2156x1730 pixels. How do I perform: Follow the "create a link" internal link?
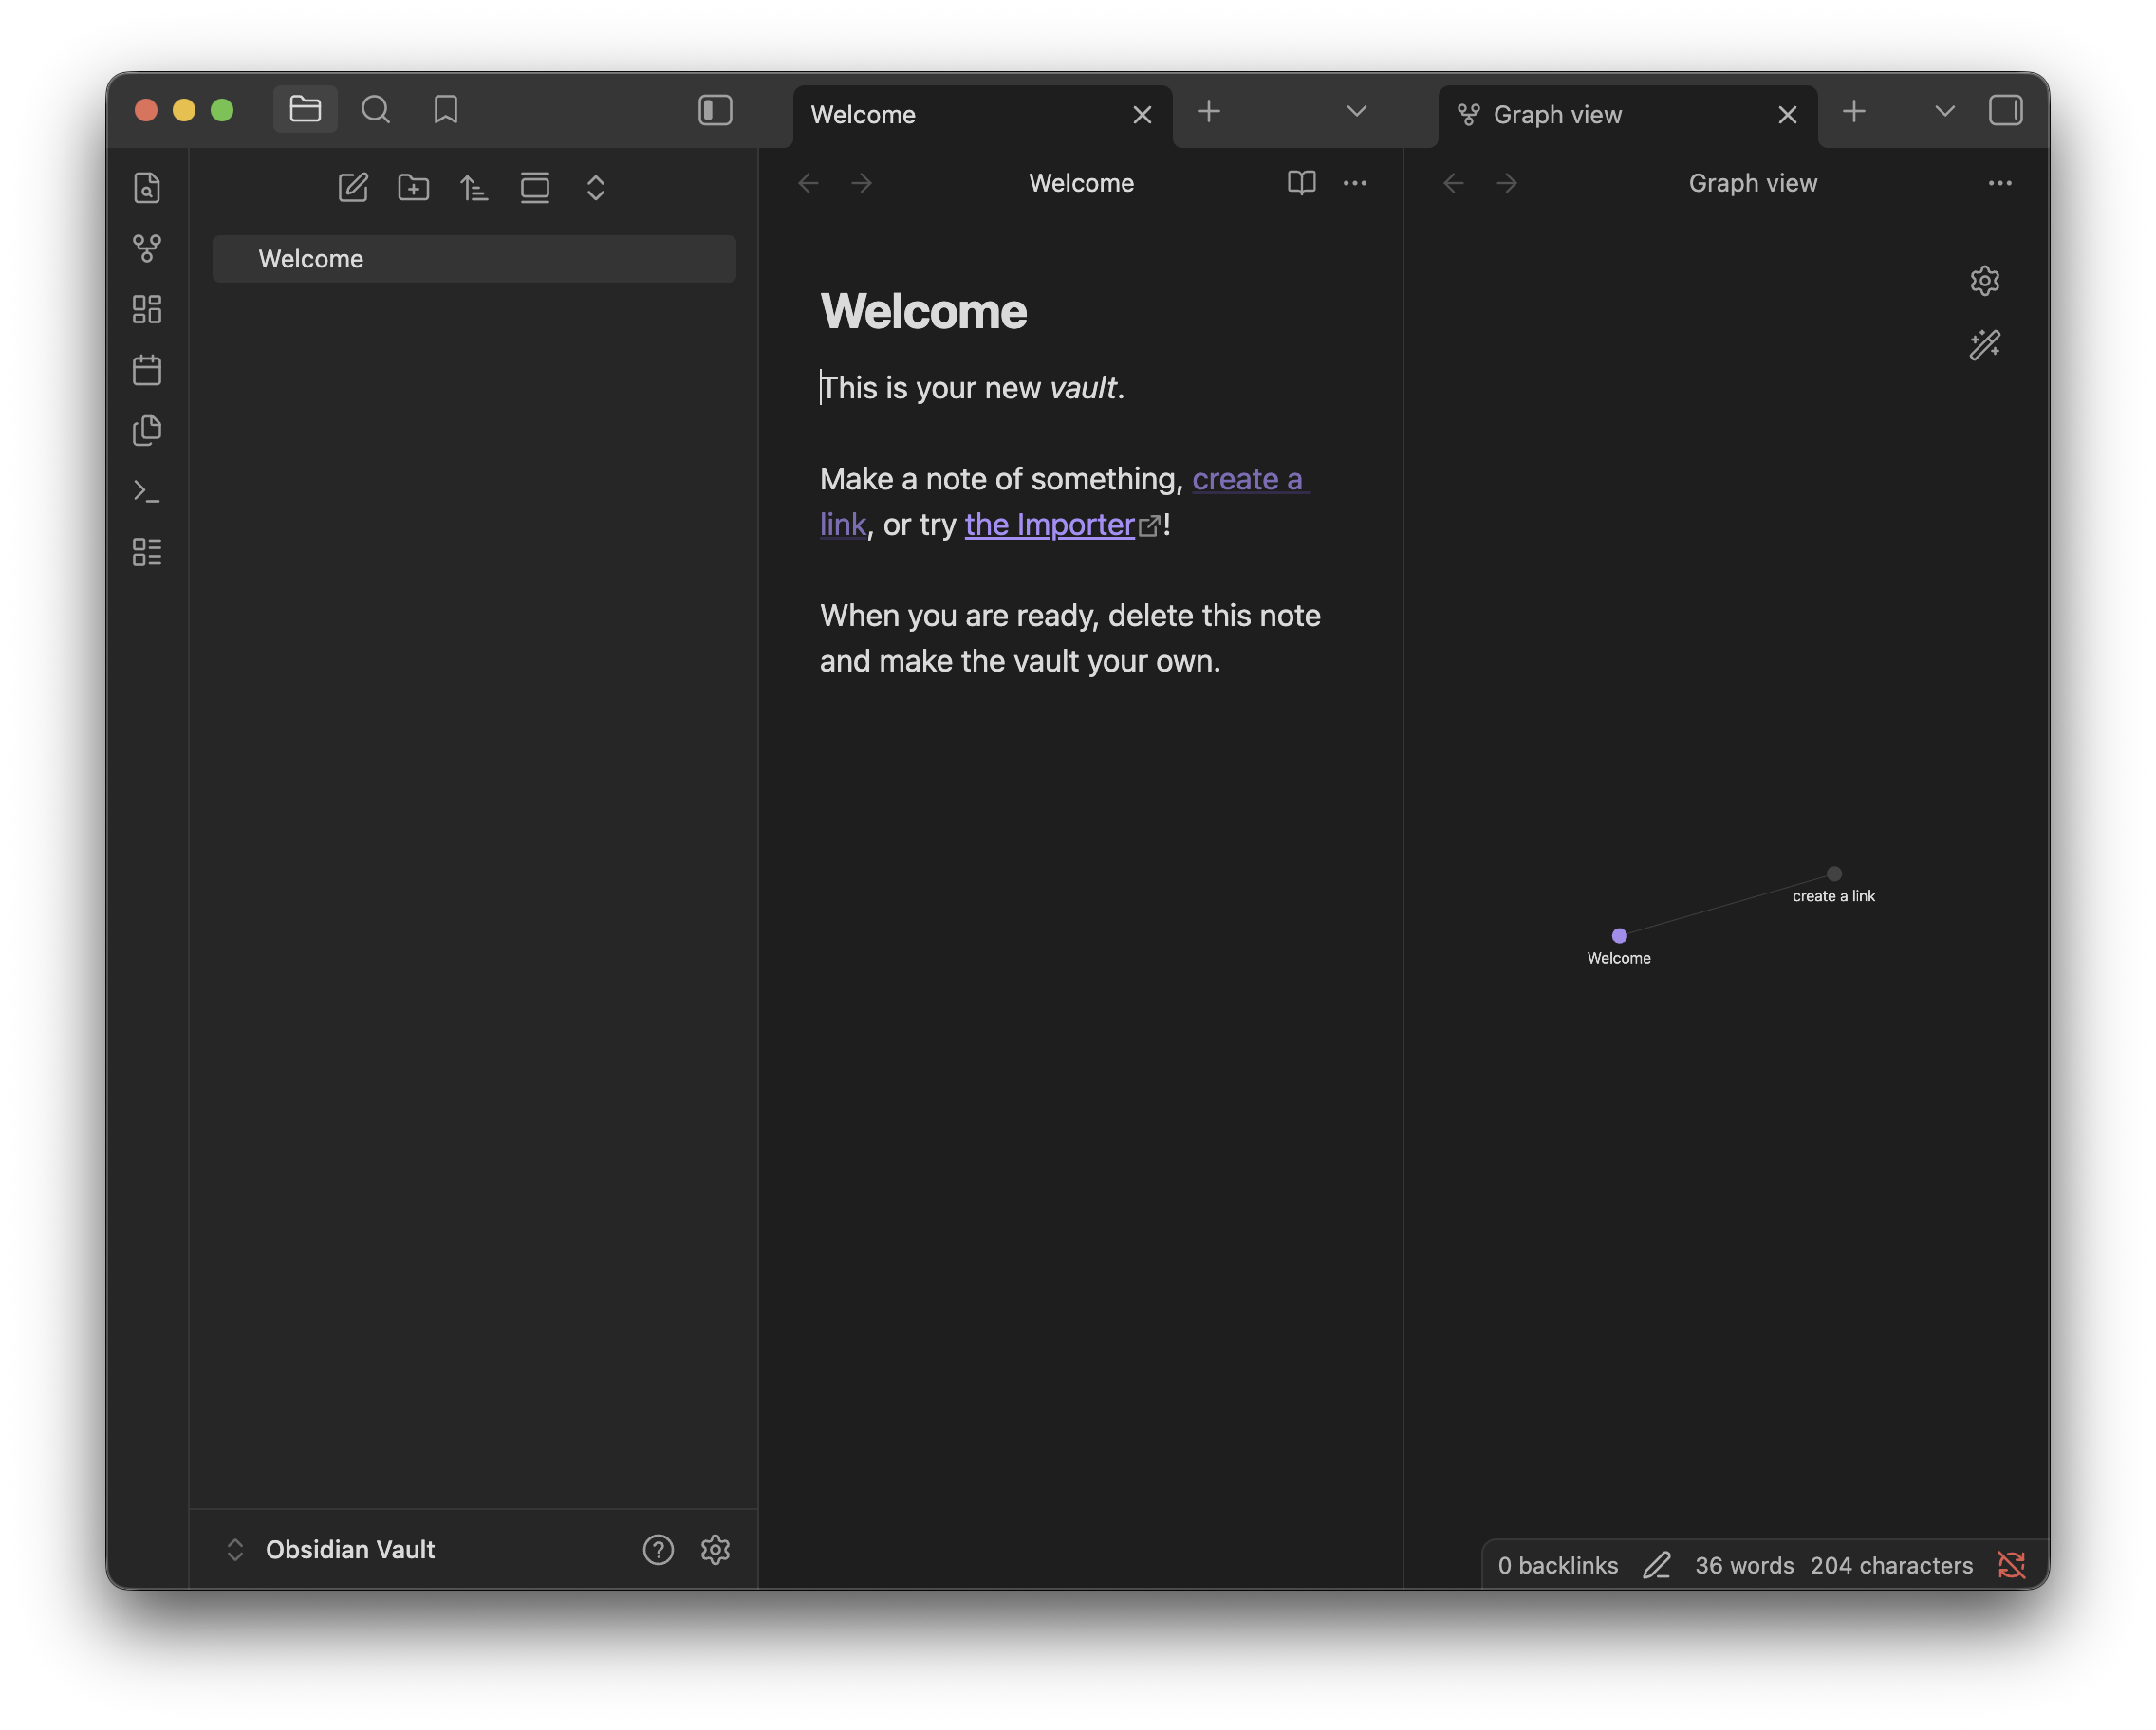(x=1246, y=479)
